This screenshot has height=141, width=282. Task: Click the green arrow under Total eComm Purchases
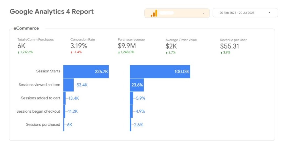[18, 52]
